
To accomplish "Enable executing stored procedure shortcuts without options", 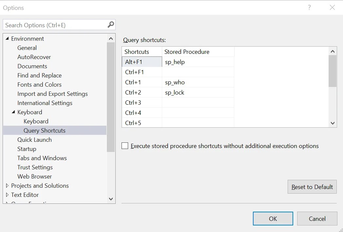I will [x=124, y=145].
